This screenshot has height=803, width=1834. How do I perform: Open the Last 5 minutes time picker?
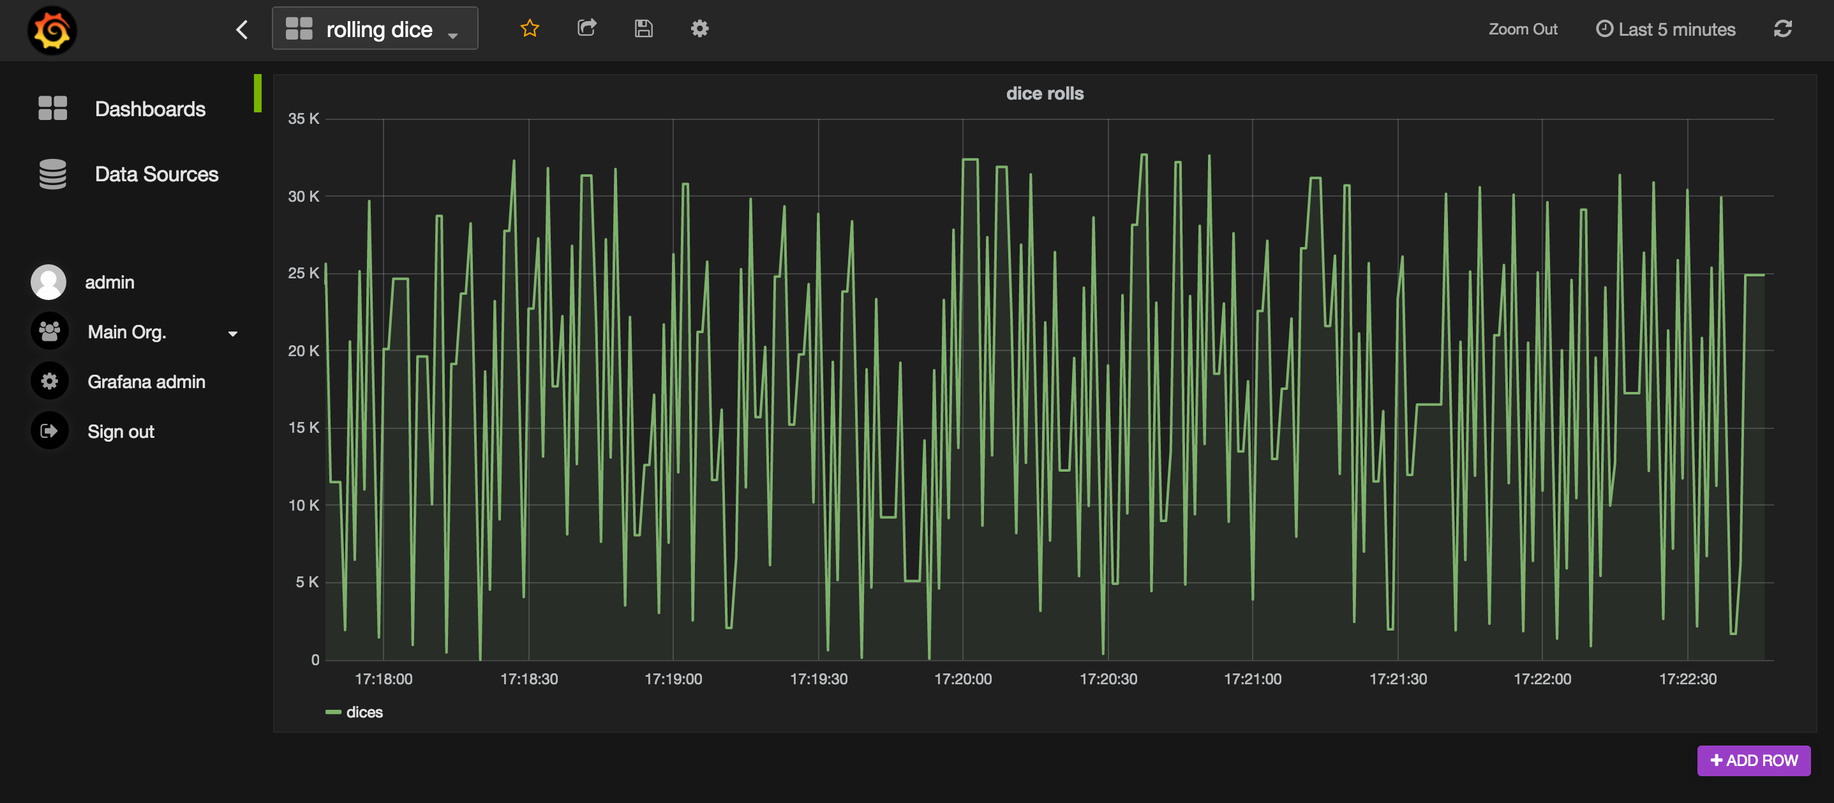point(1666,29)
